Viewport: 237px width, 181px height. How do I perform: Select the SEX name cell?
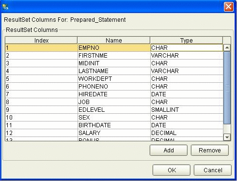click(x=114, y=118)
